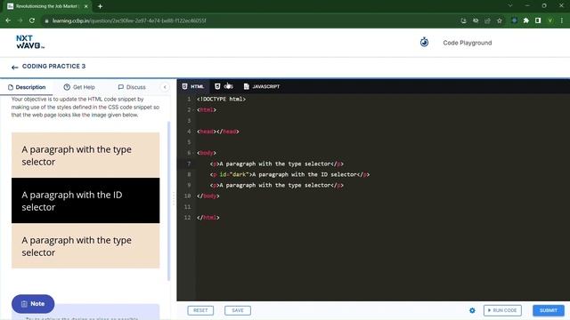
Task: Click the panel resize handle dots
Action: tap(174, 198)
